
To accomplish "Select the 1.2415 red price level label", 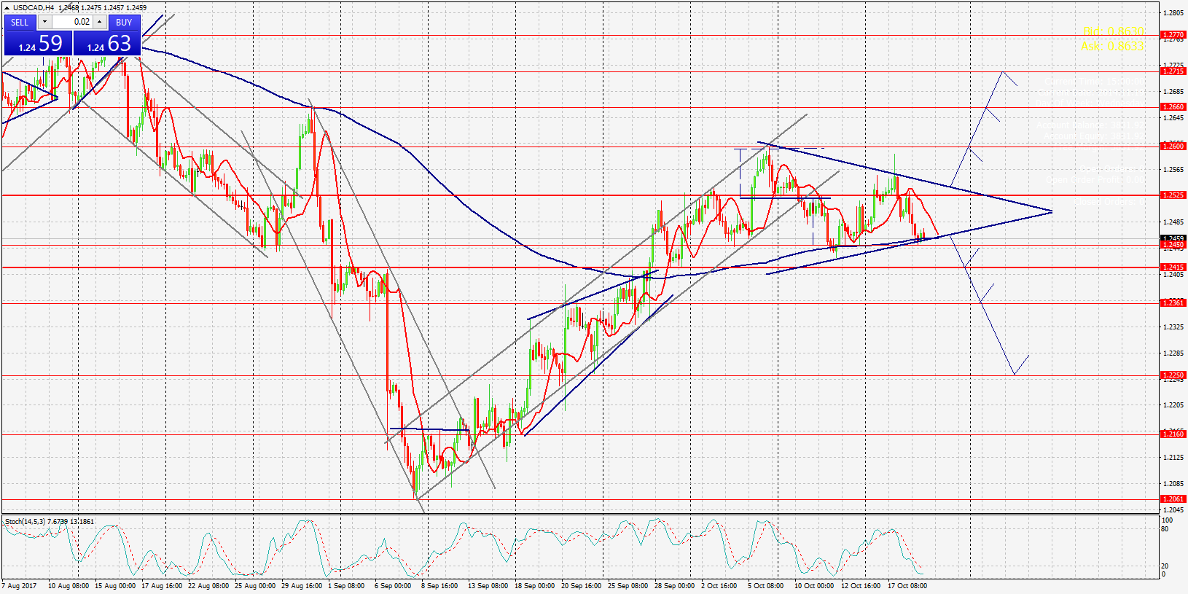I will (1173, 267).
